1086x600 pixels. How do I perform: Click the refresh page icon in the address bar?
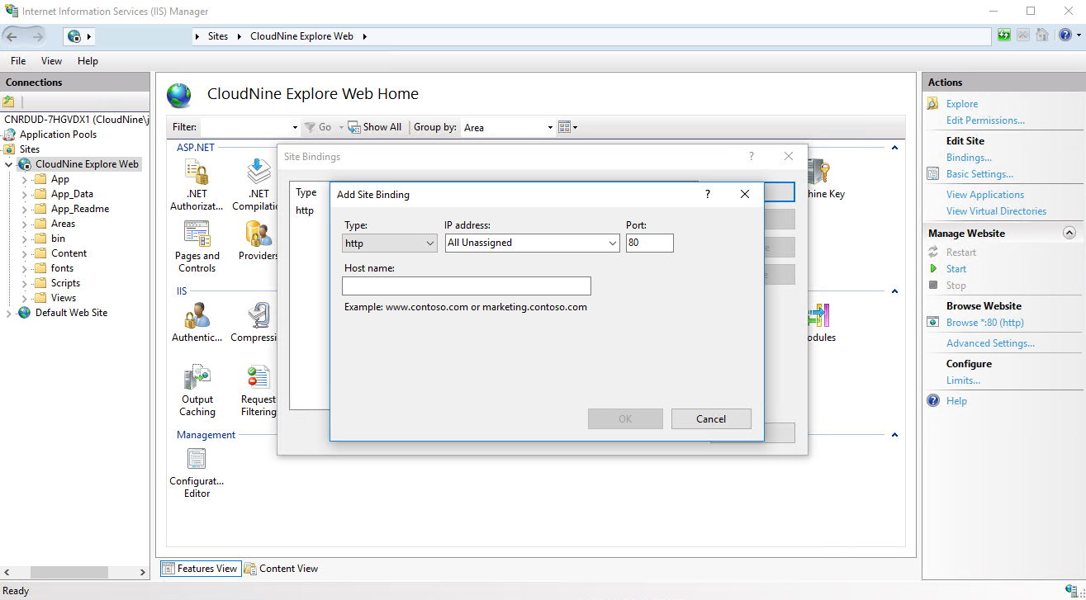tap(1004, 35)
